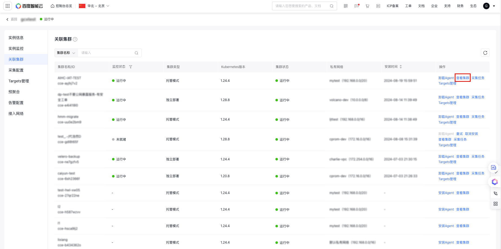
Task: Click the Kubernetes版本 column header
Action: tap(233, 67)
